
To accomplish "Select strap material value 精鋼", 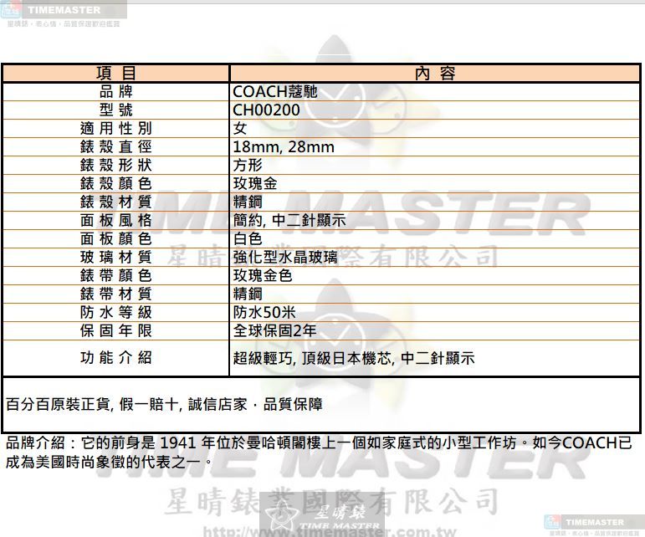I will point(248,294).
